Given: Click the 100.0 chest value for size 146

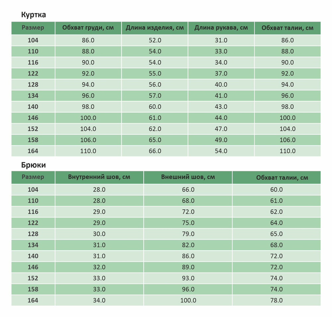Looking at the screenshot, I should coord(88,118).
